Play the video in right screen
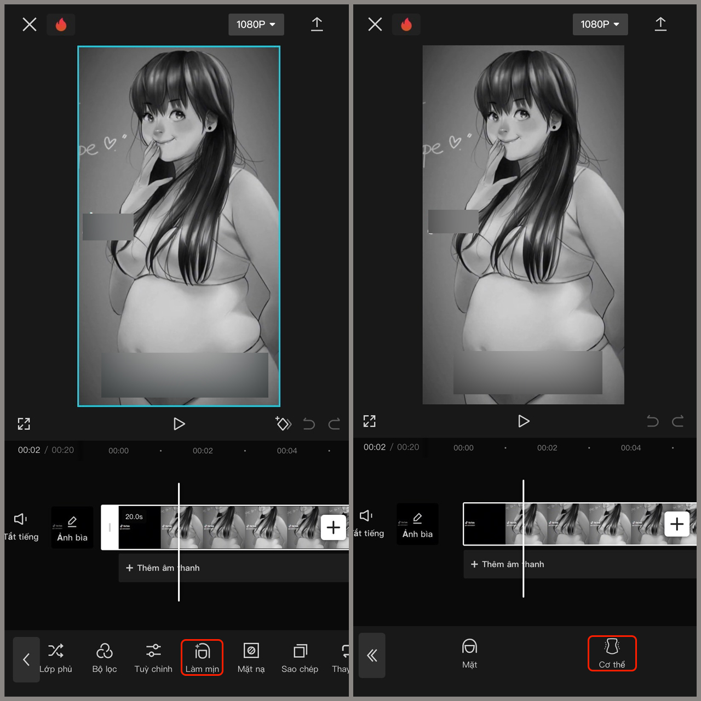701x701 pixels. [x=524, y=421]
